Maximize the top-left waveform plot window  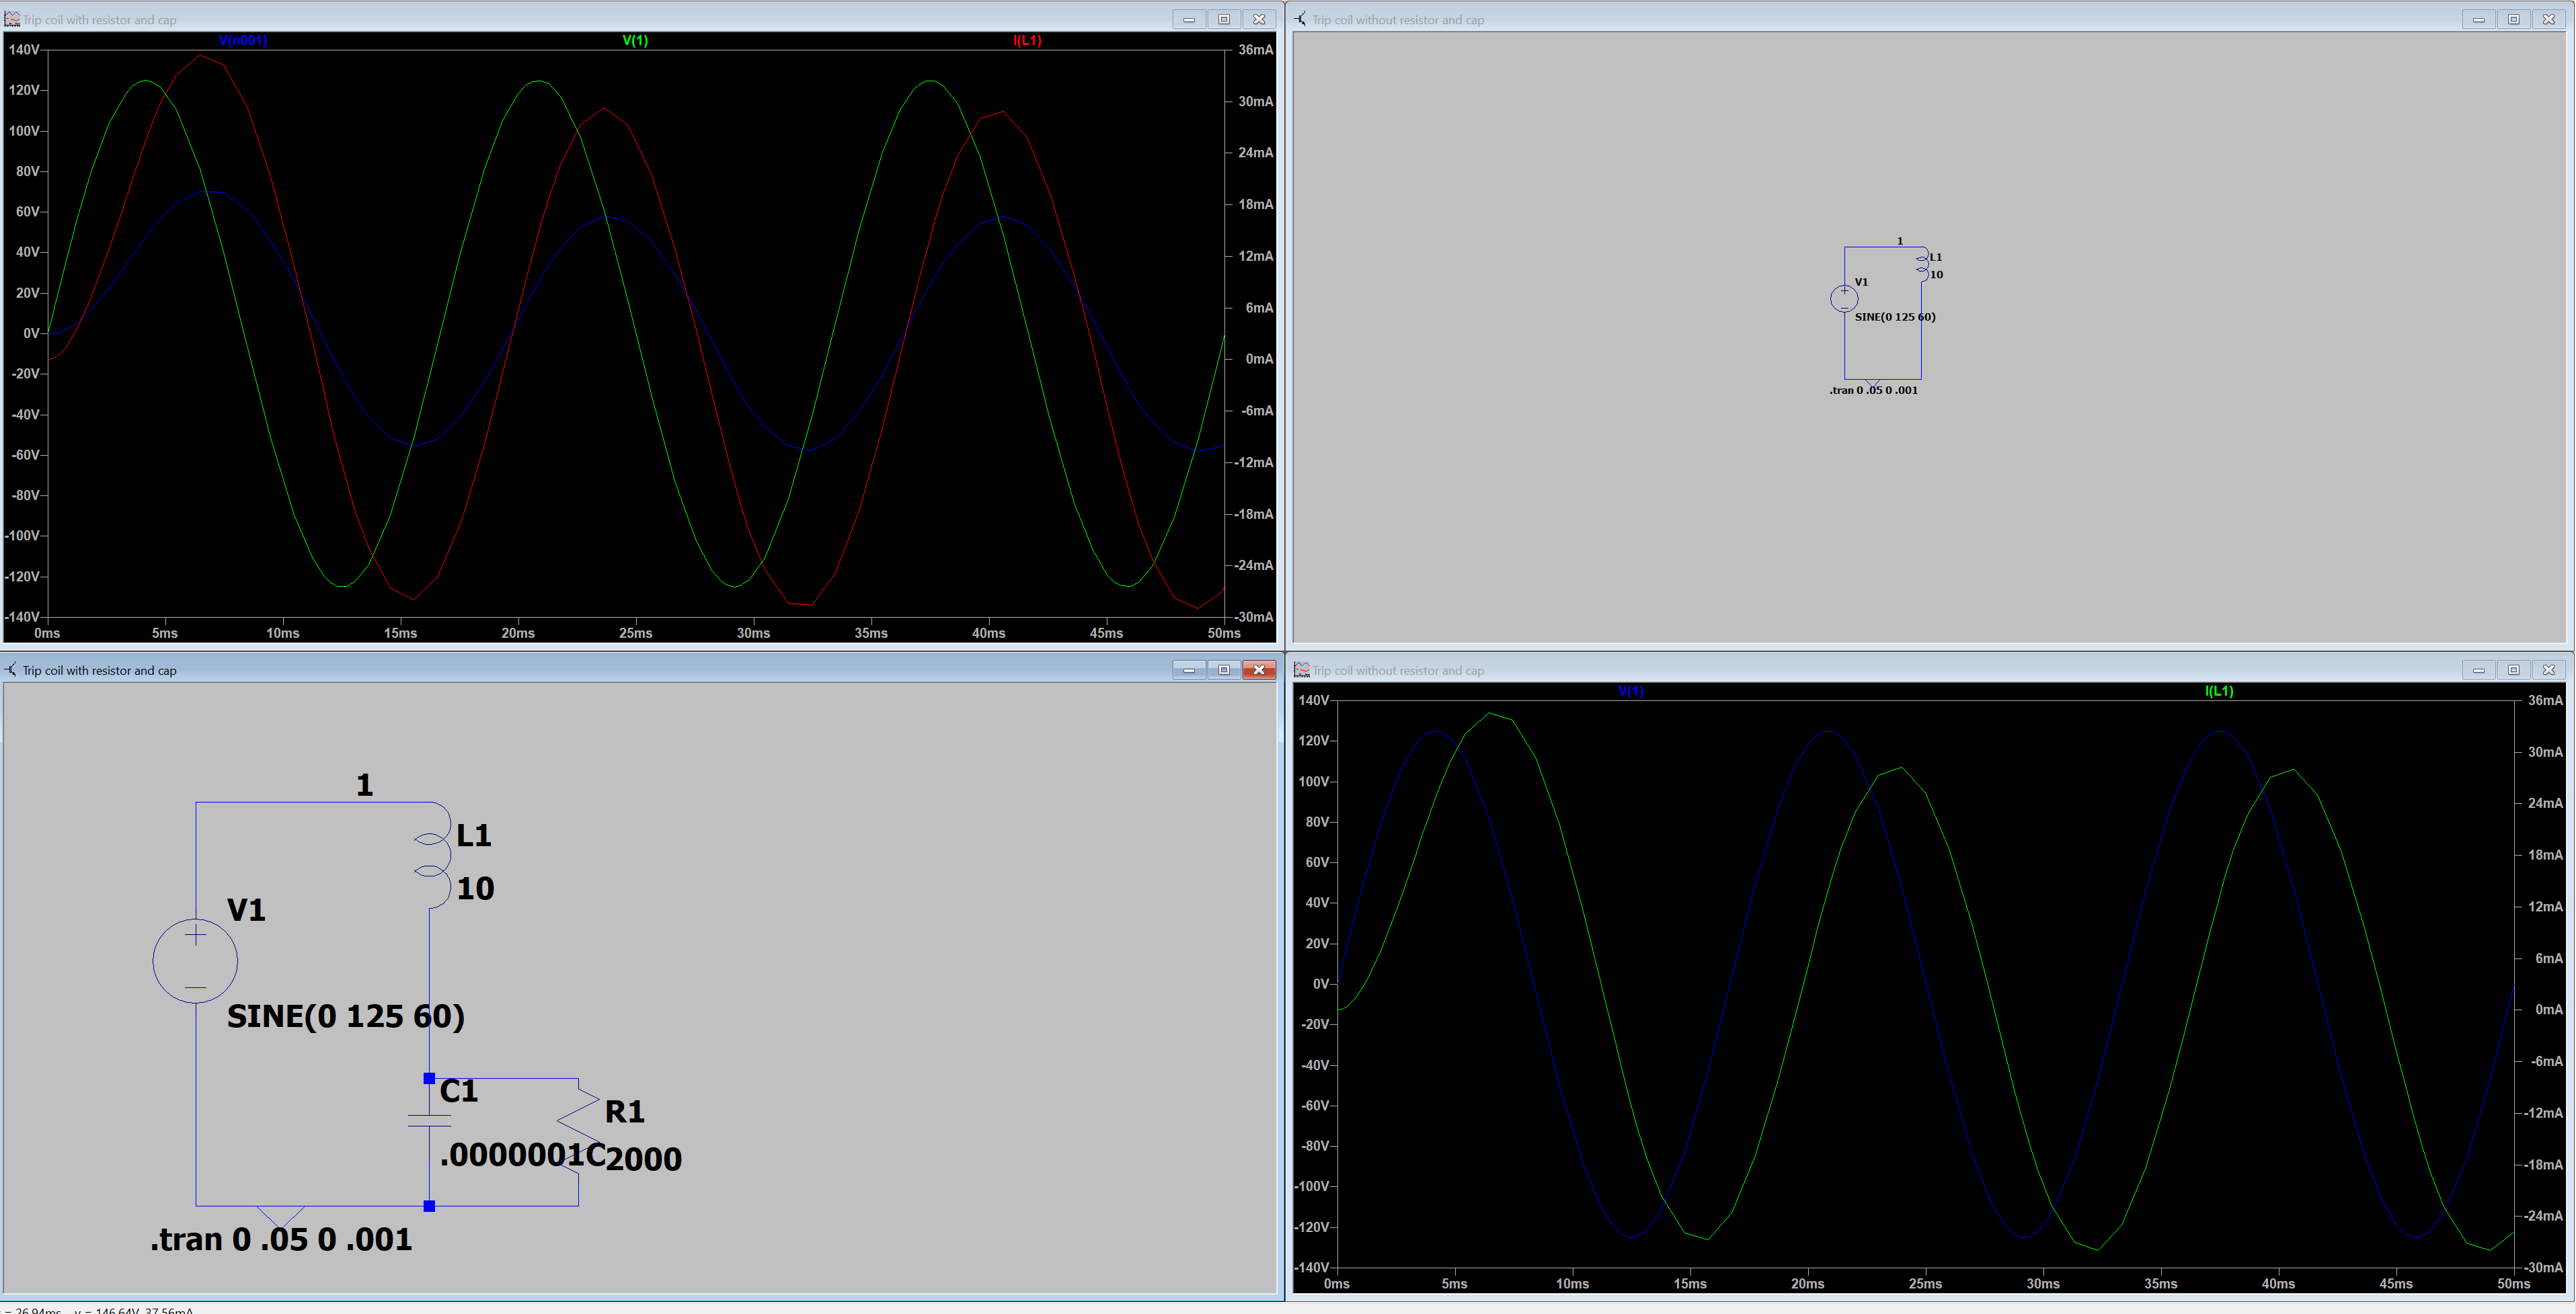[x=1223, y=19]
